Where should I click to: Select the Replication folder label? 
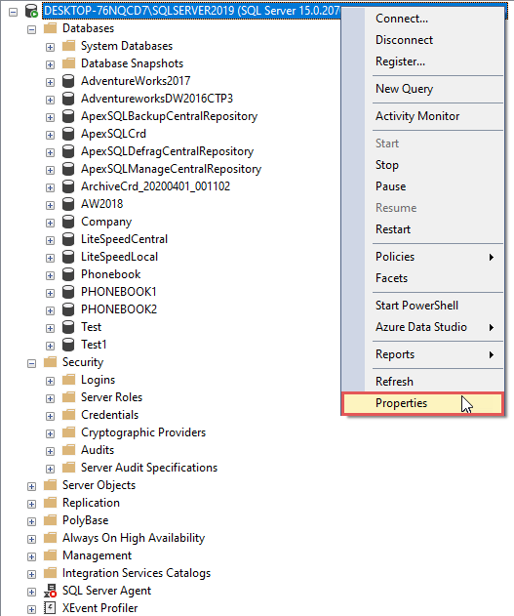point(91,503)
